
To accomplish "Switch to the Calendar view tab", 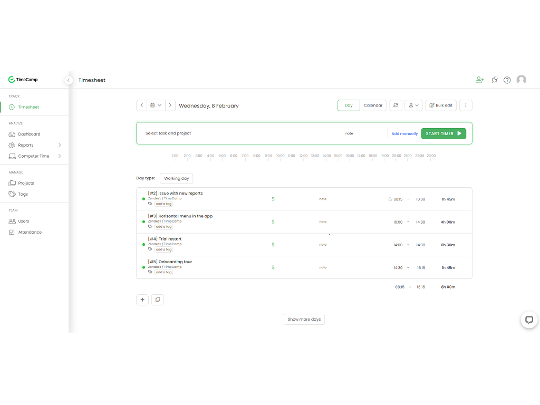I will tap(373, 105).
